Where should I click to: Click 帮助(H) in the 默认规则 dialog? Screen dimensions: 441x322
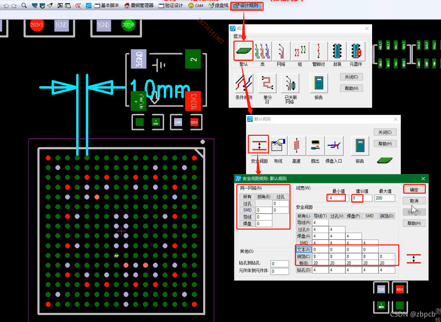pos(385,144)
